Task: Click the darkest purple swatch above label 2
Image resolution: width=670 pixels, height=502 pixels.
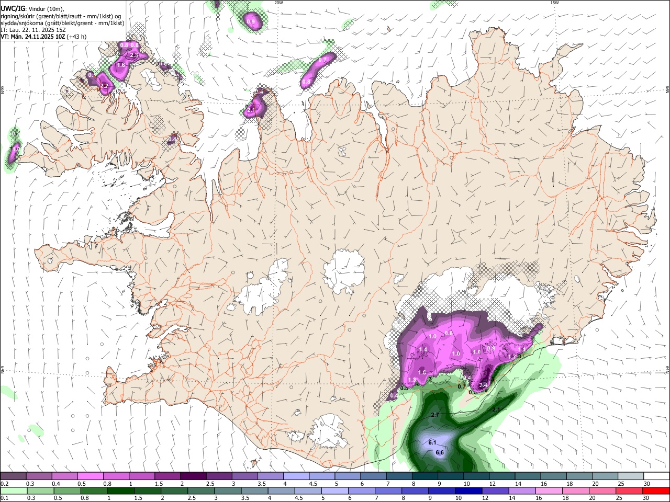Action: tap(193, 476)
